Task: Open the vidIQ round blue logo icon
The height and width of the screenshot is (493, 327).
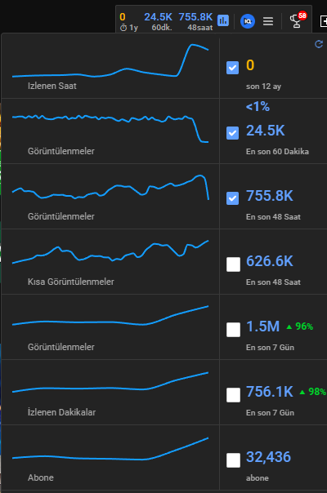Action: point(248,21)
